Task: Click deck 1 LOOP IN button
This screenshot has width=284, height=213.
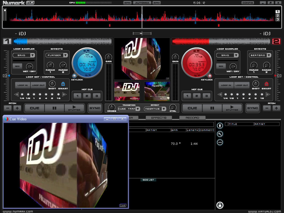Action: point(23,85)
